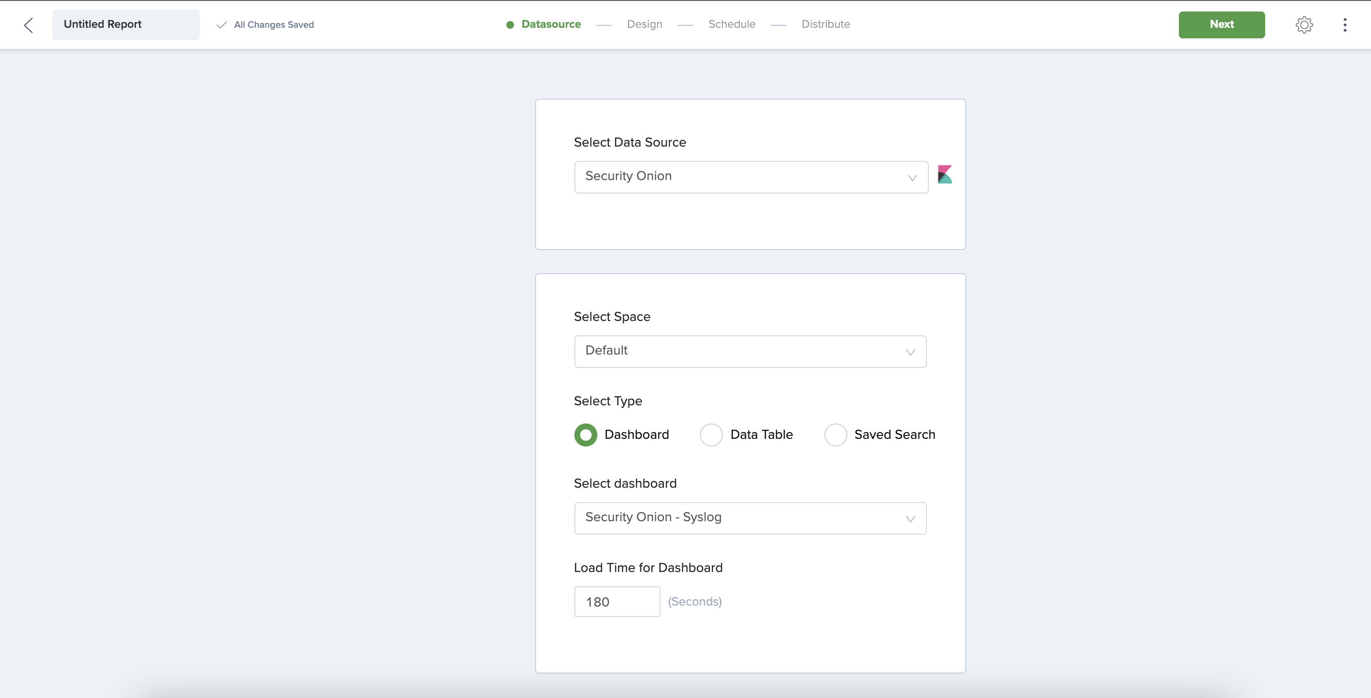Click the Kibana logo icon
Viewport: 1371px width, 698px height.
(x=945, y=175)
